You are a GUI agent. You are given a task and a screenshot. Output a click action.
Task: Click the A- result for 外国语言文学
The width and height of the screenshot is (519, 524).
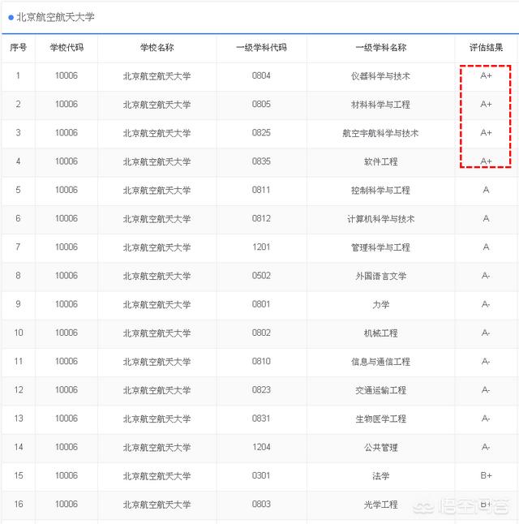click(486, 276)
